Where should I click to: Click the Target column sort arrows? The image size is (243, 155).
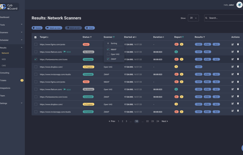[x=48, y=37]
